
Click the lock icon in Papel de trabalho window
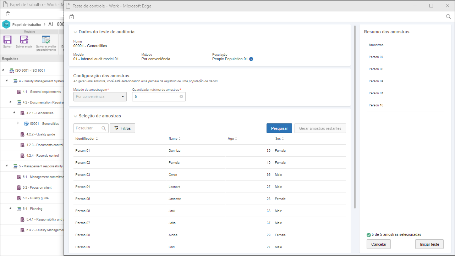[x=8, y=14]
